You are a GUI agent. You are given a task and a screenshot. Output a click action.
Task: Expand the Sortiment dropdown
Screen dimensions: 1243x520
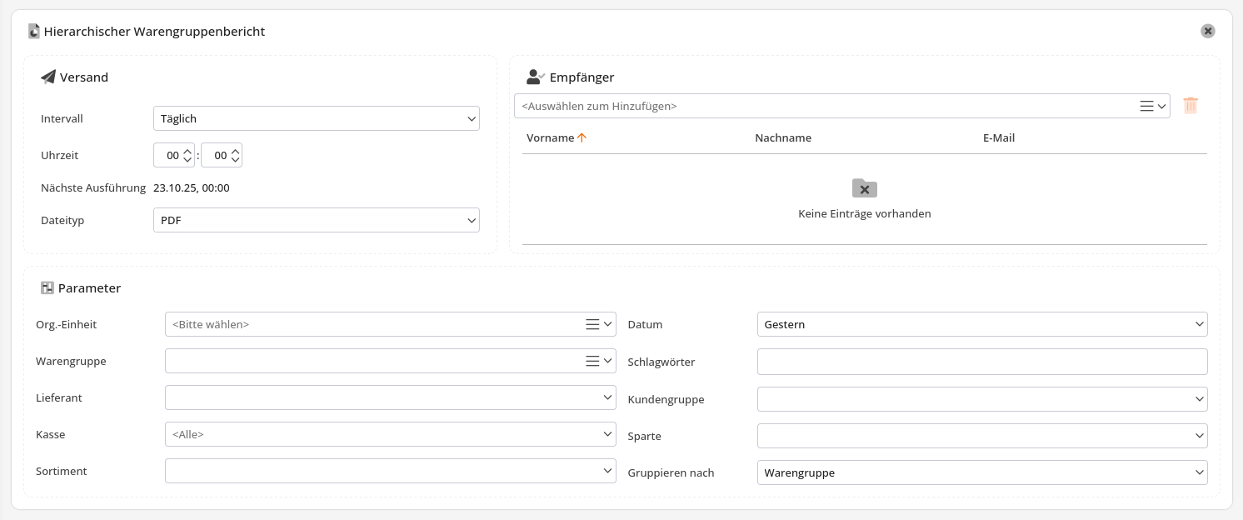click(390, 471)
